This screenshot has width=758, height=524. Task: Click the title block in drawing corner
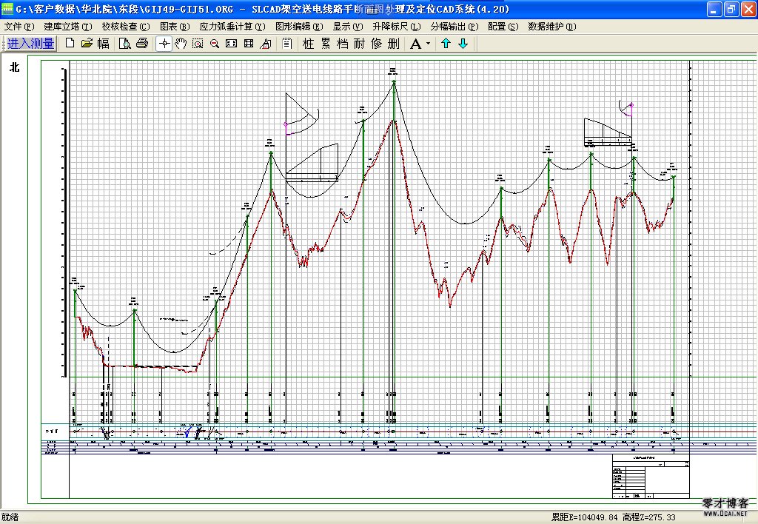tap(650, 477)
